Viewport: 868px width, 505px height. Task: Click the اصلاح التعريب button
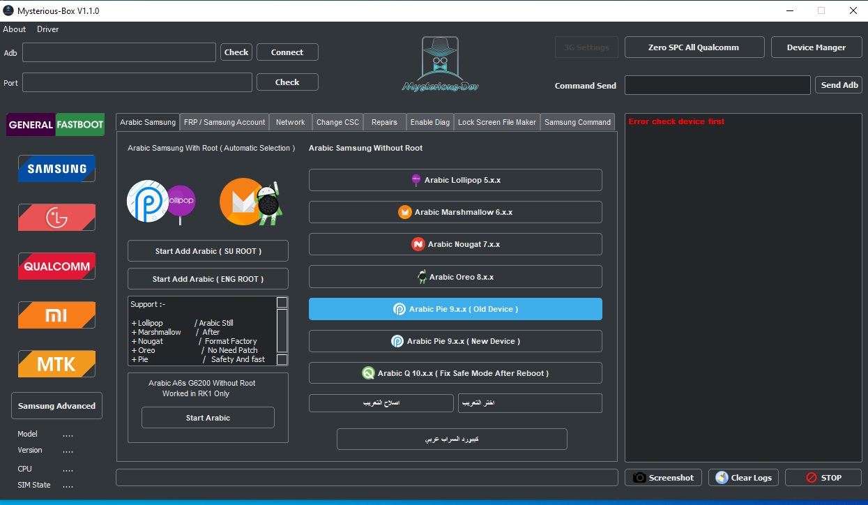[x=381, y=403]
